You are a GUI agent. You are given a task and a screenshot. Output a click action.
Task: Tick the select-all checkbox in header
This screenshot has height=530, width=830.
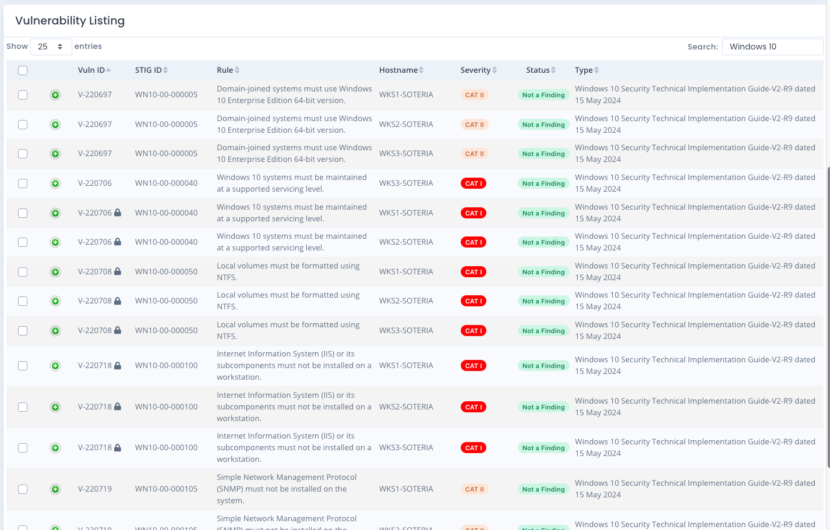23,70
